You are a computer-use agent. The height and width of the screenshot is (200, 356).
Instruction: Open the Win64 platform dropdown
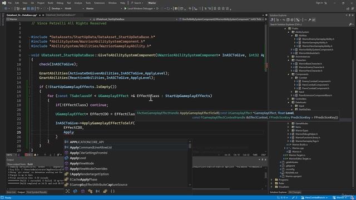[74, 8]
